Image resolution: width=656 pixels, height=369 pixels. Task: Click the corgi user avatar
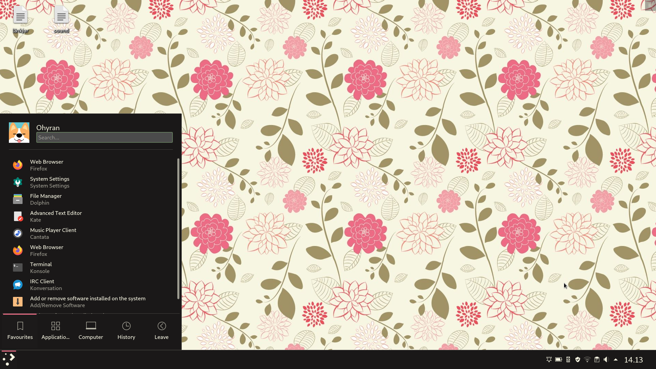(19, 133)
